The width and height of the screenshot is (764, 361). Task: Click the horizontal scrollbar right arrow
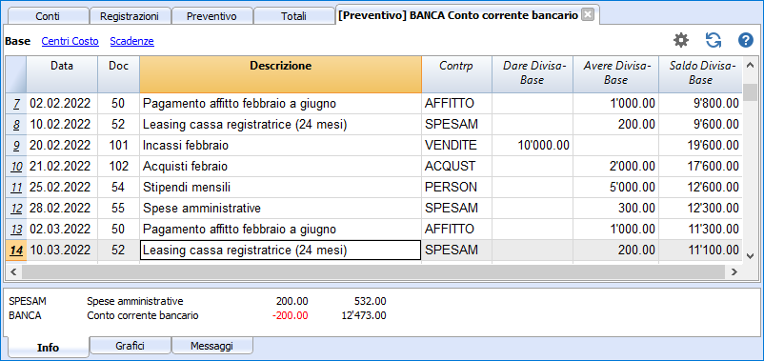734,272
